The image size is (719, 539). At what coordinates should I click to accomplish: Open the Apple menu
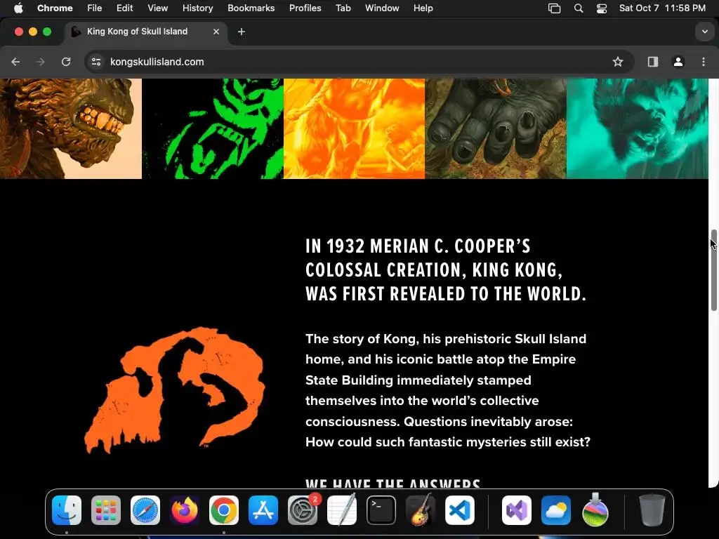[x=18, y=8]
